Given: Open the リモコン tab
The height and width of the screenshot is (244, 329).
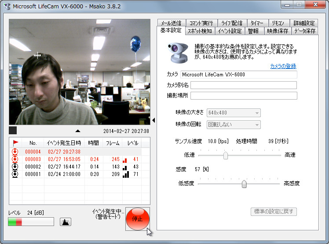Looking at the screenshot, I should 279,23.
